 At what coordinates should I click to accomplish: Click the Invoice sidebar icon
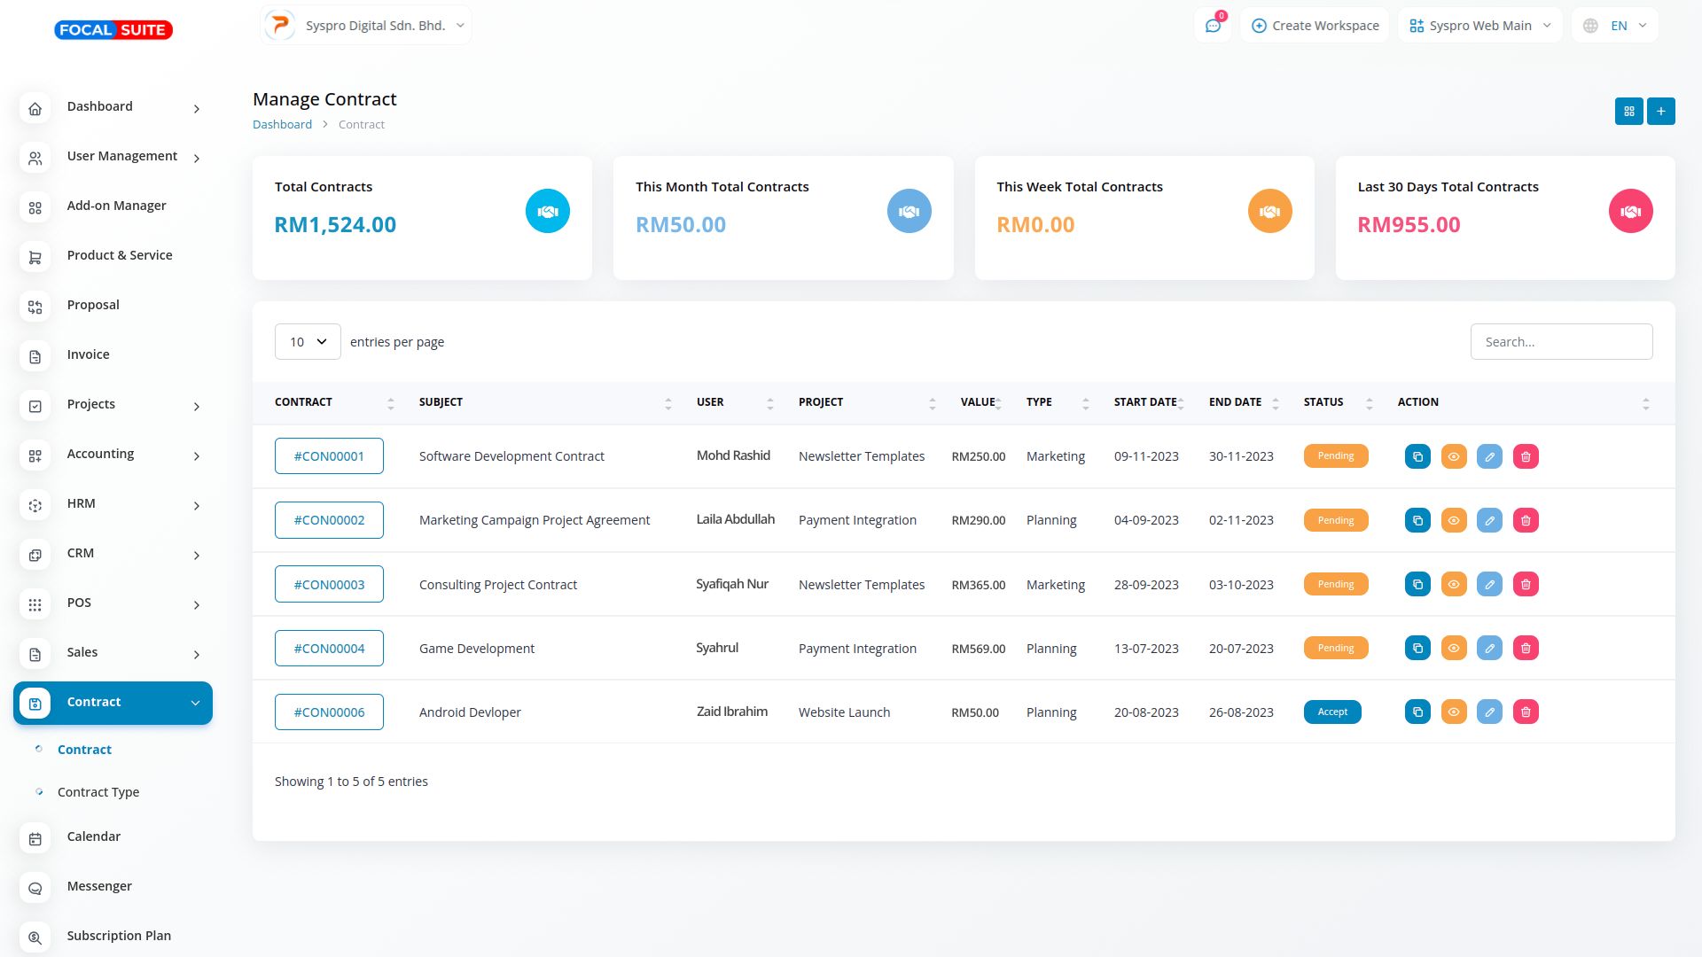coord(35,356)
